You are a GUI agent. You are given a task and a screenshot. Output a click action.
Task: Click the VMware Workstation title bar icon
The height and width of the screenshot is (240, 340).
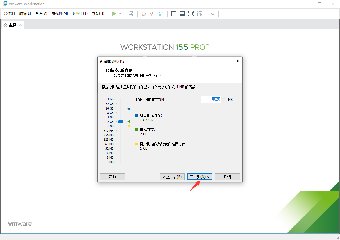pos(5,4)
